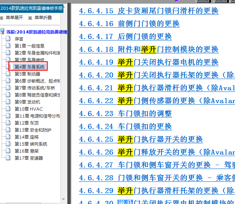Open link 4.6.4.21 举升门执行器滑杆的更换
This screenshot has height=204, width=235.
157,88
